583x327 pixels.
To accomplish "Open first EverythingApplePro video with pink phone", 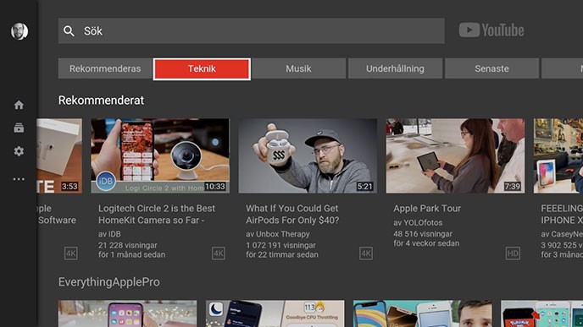I will click(x=127, y=313).
